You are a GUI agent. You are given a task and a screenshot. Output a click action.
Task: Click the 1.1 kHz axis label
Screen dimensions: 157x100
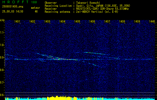(2, 32)
